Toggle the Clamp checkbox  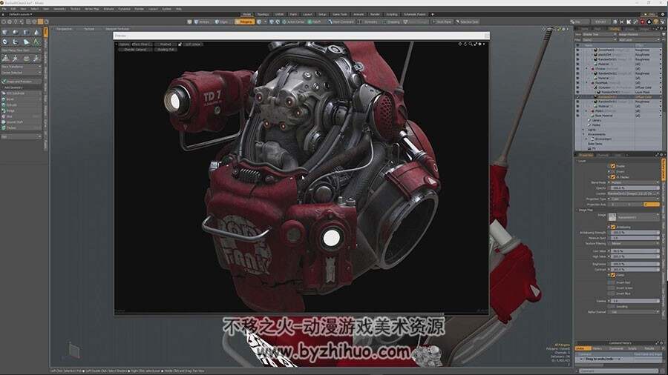click(x=612, y=275)
